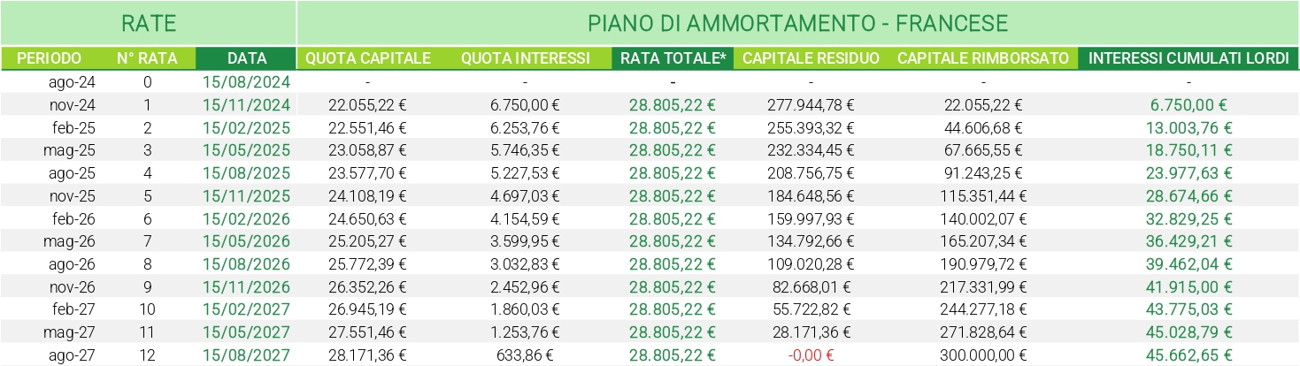Image resolution: width=1300 pixels, height=366 pixels.
Task: Click the 45.662,65 € cumulative interest cell
Action: point(1188,355)
